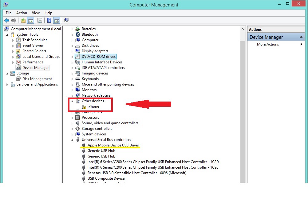Expand the Monitors category
This screenshot has width=308, height=200.
(x=72, y=90)
